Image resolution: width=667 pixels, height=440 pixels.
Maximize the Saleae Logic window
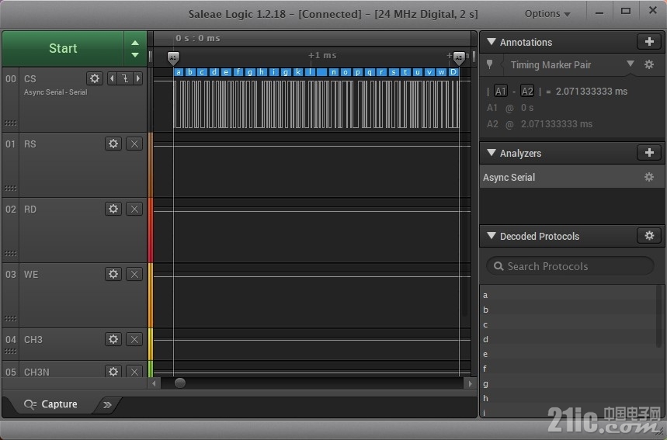625,11
